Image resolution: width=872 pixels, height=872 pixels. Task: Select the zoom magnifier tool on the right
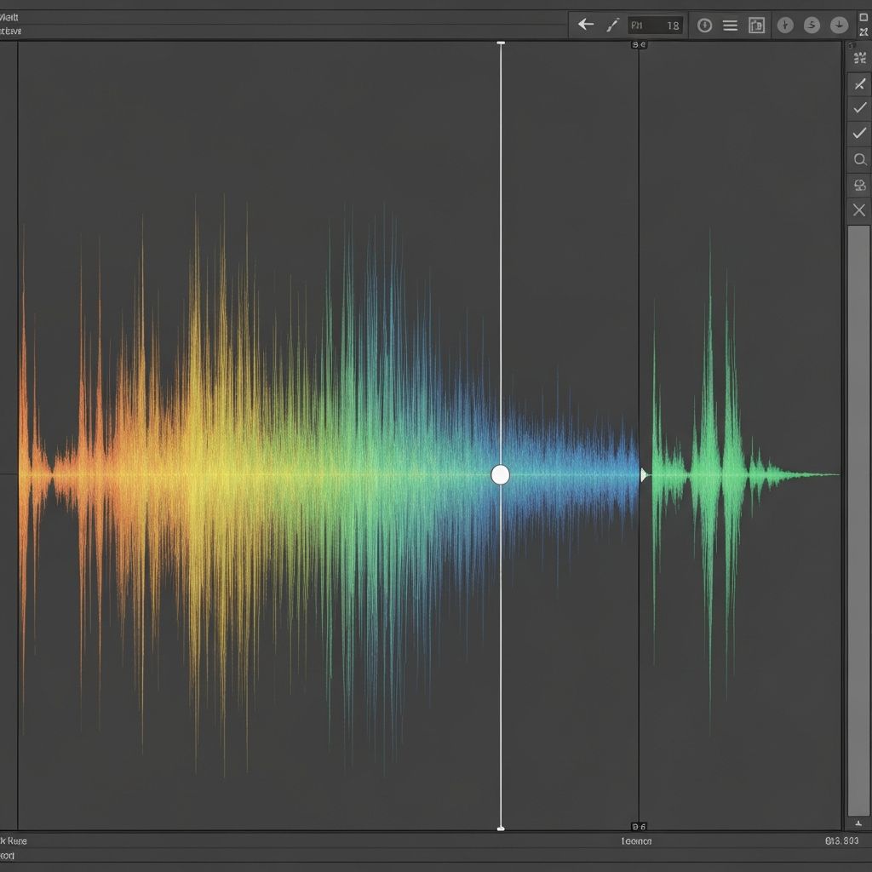tap(859, 155)
